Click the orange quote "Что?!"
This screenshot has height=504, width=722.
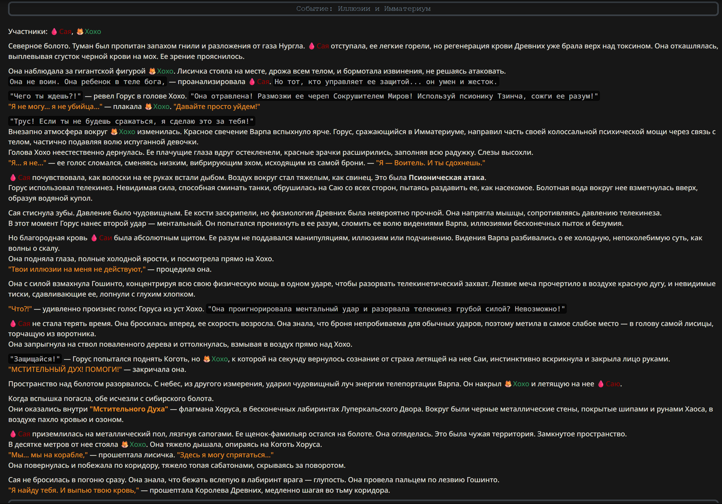20,309
